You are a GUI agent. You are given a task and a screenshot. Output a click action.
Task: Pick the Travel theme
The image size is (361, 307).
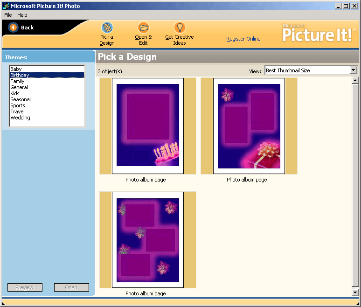click(18, 112)
